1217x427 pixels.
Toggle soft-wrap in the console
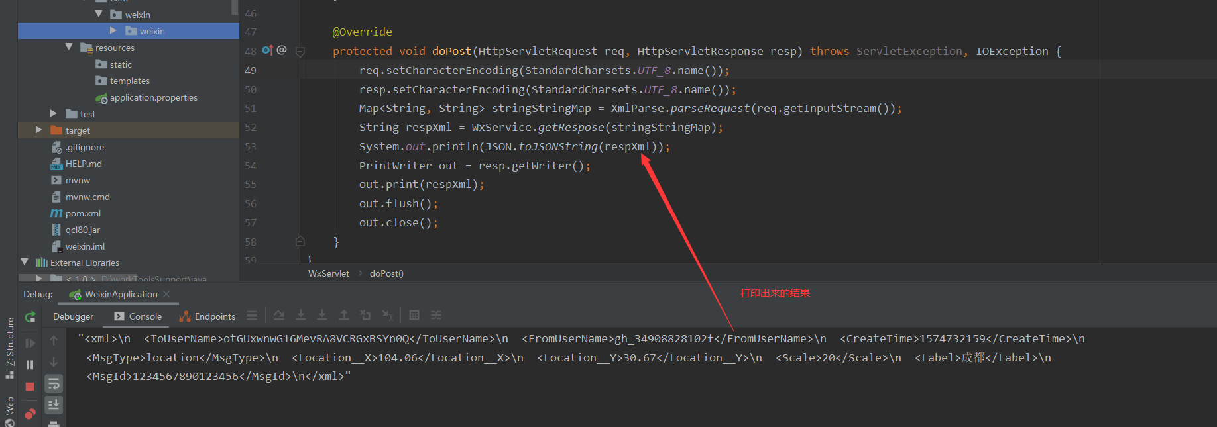point(54,383)
